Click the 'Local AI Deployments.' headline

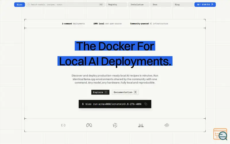tap(115, 61)
